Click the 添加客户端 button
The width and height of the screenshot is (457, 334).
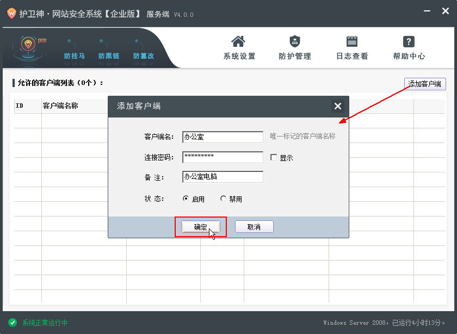coord(425,84)
